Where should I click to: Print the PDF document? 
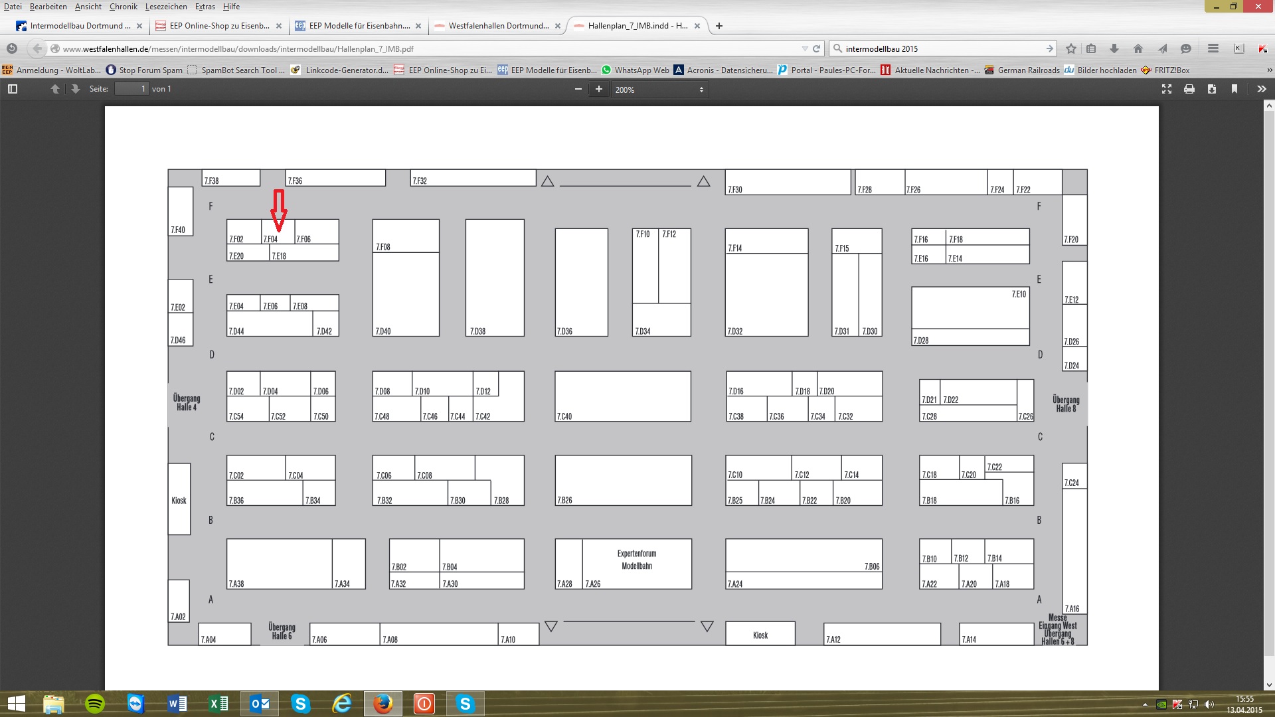pos(1189,89)
